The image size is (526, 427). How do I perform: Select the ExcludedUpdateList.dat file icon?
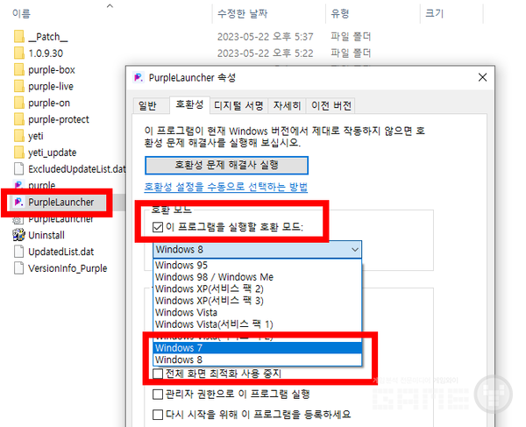point(19,168)
